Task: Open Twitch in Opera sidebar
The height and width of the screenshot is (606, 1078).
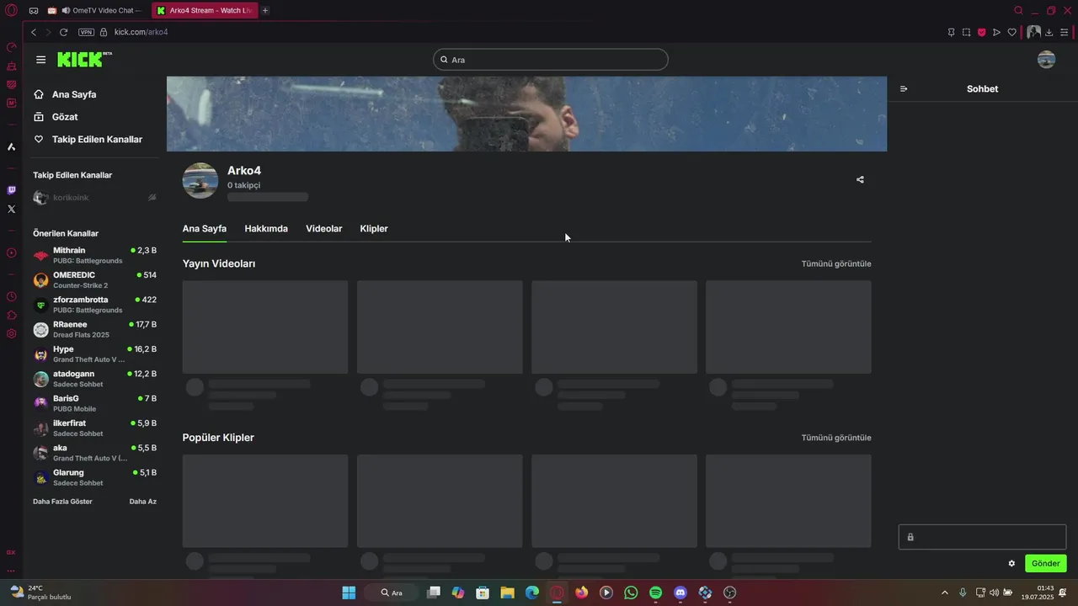Action: click(11, 190)
